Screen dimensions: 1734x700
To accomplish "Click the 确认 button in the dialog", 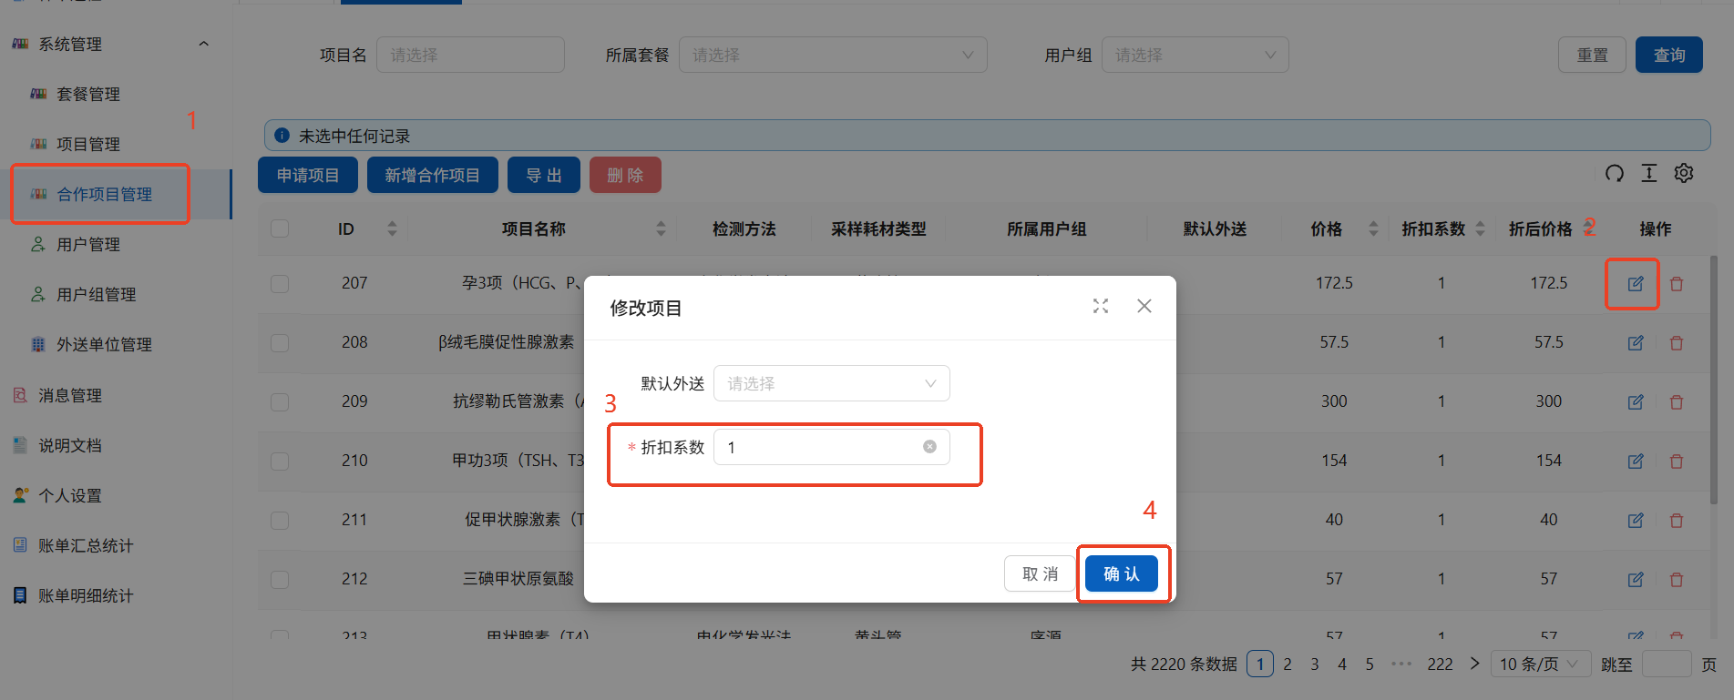I will point(1121,574).
